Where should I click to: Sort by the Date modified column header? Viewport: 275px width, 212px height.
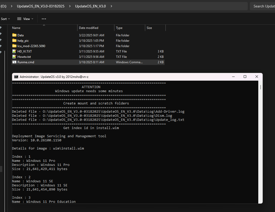[x=89, y=28]
